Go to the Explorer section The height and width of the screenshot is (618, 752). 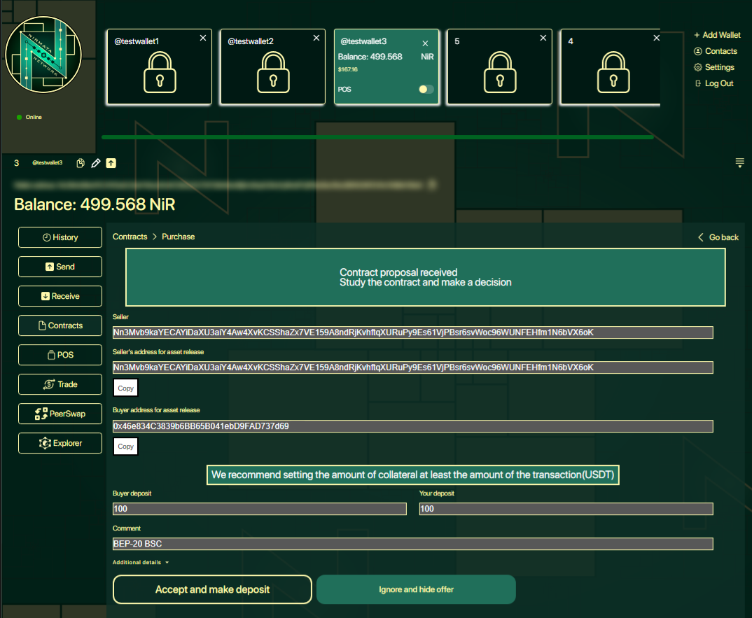[60, 443]
